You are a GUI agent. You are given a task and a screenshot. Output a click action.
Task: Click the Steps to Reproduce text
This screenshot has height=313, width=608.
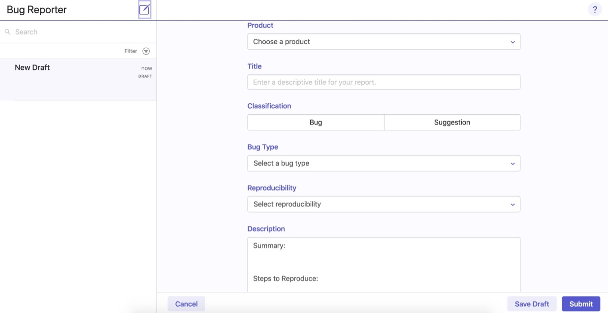286,279
